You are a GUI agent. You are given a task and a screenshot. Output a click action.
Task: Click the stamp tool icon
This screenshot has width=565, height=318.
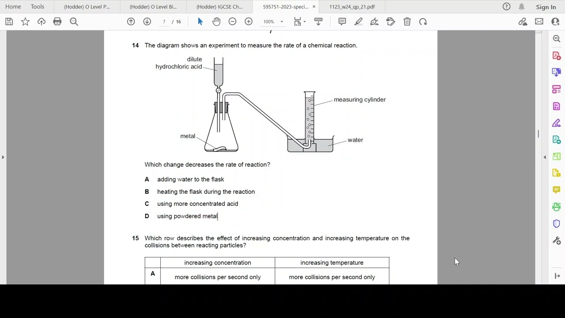click(391, 22)
